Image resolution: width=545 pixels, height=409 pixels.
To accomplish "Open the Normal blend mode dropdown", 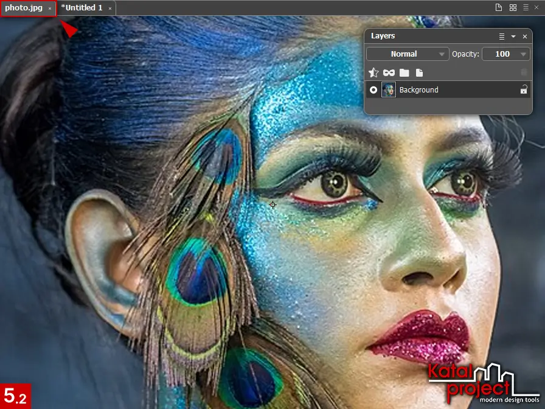I will click(x=408, y=54).
